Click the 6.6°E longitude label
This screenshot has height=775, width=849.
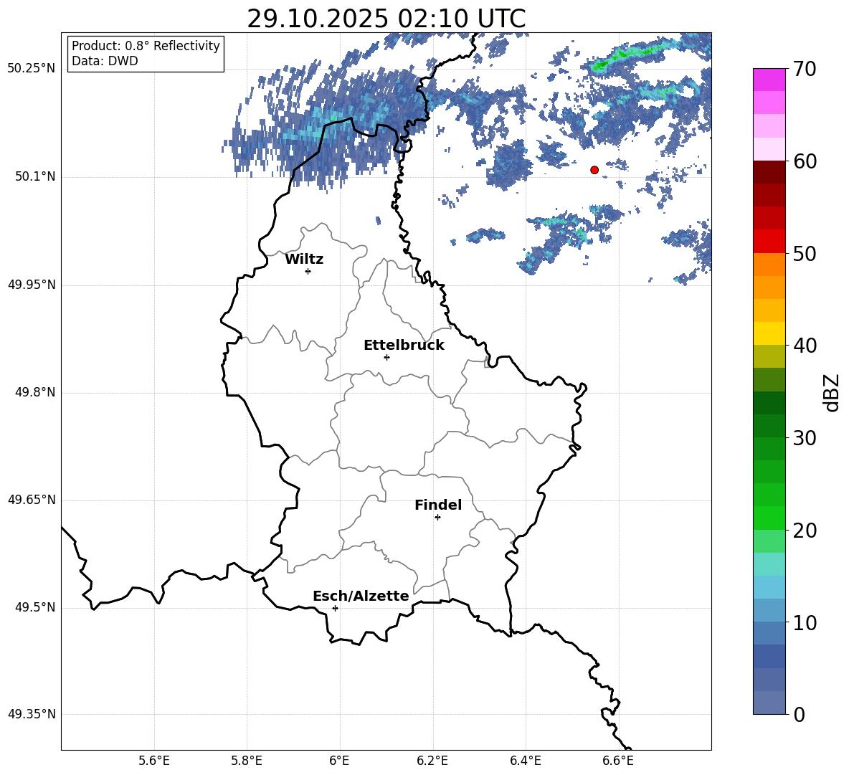click(618, 761)
